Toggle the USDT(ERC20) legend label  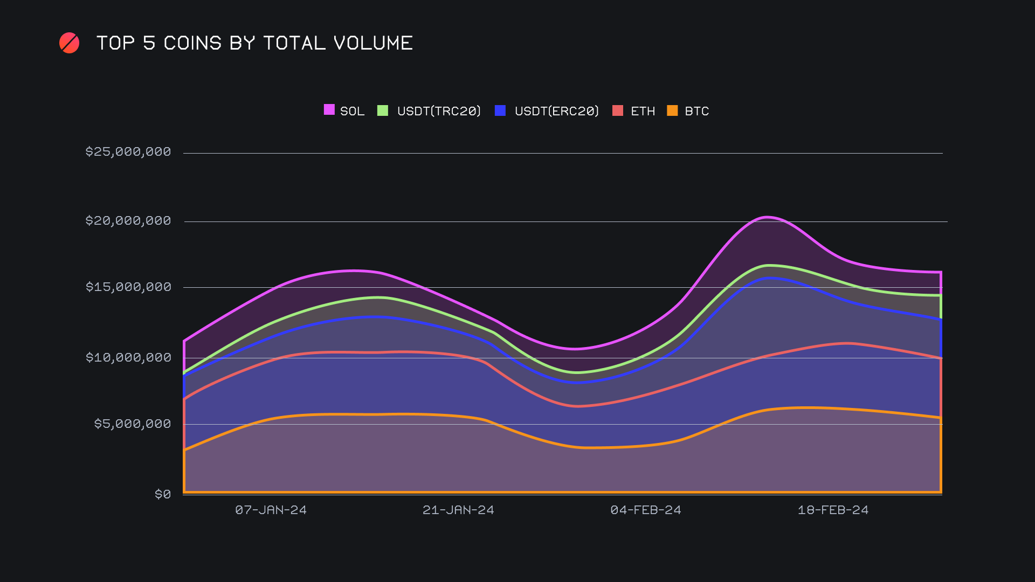[556, 111]
